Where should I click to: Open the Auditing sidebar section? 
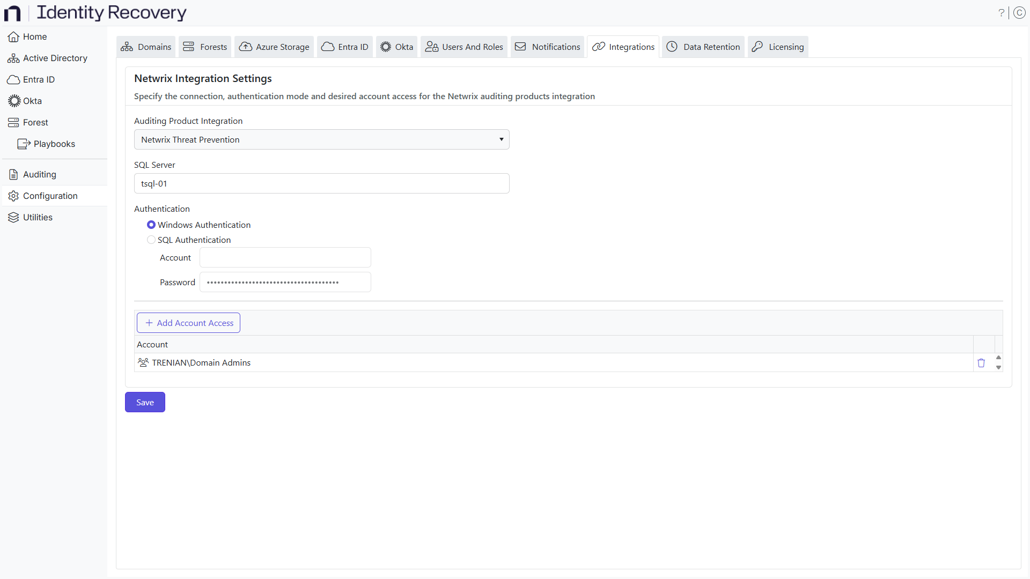pyautogui.click(x=39, y=174)
